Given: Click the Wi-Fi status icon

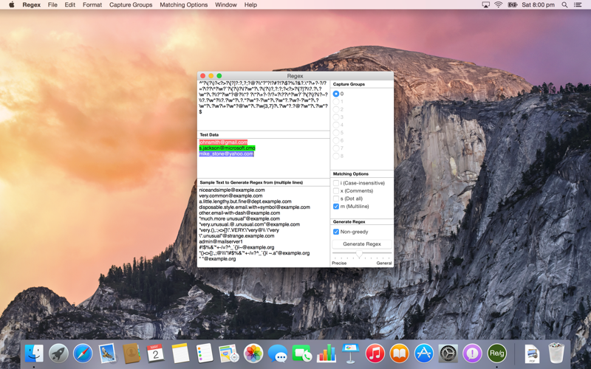Looking at the screenshot, I should pos(498,5).
